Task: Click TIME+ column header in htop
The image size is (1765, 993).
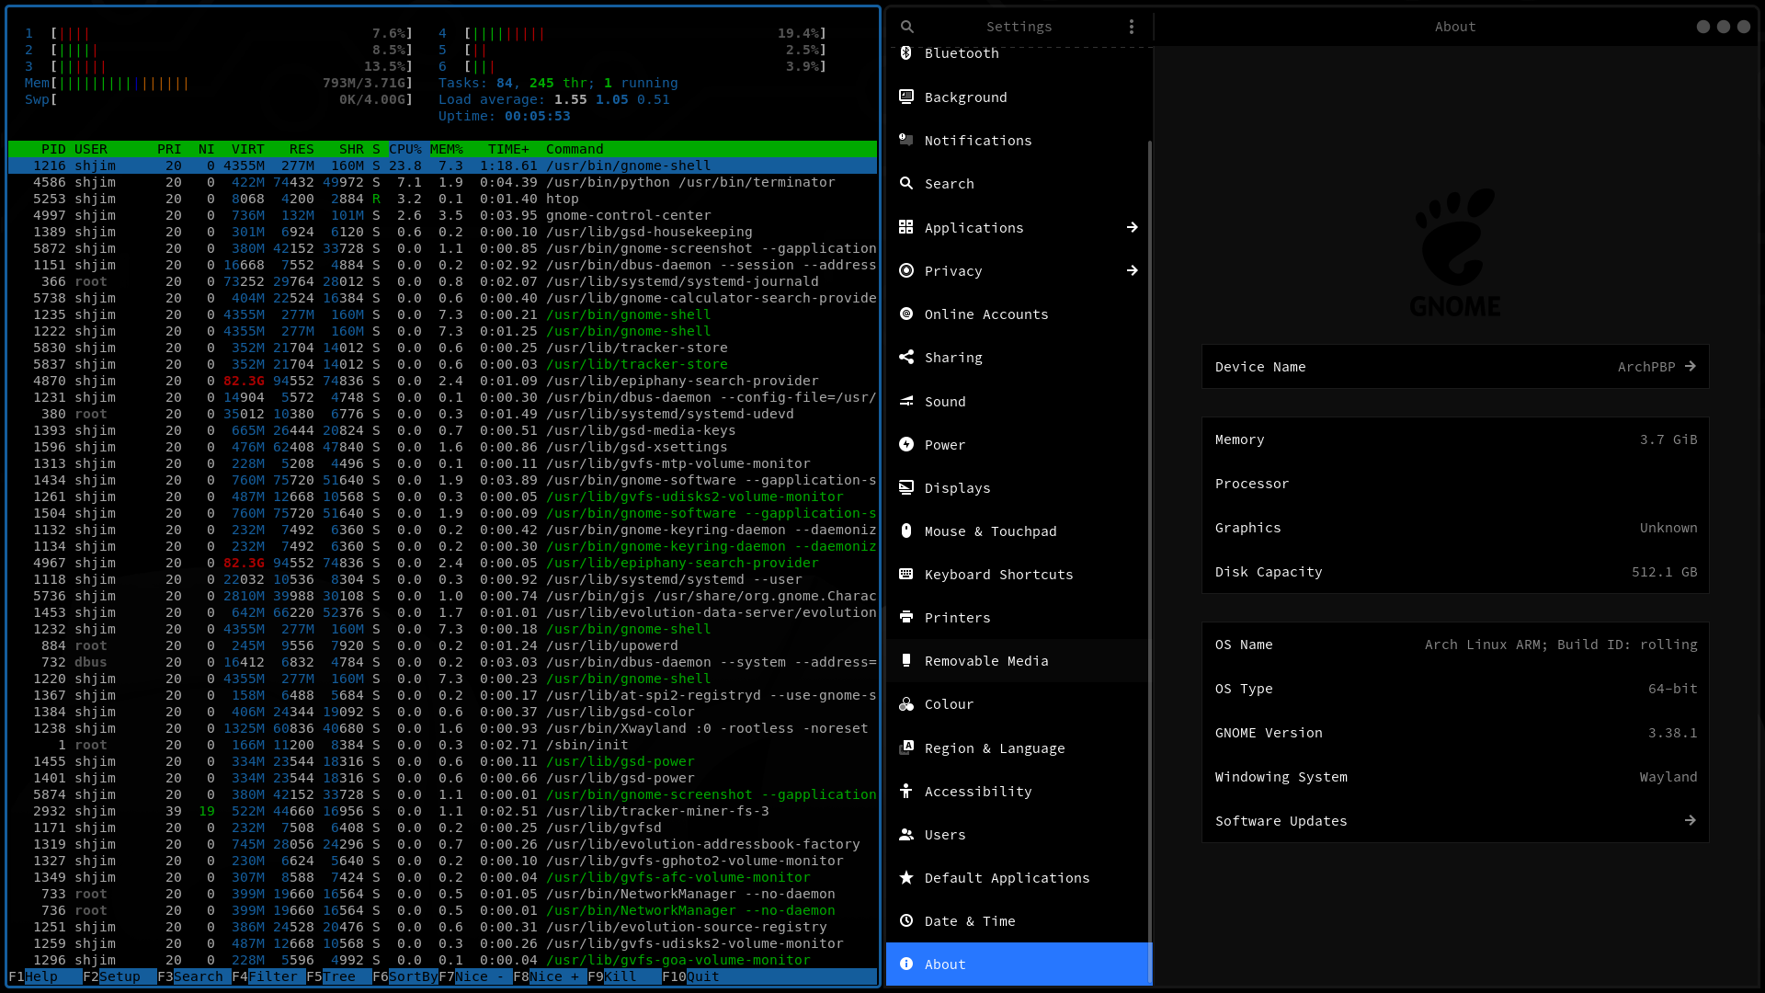Action: (x=508, y=149)
